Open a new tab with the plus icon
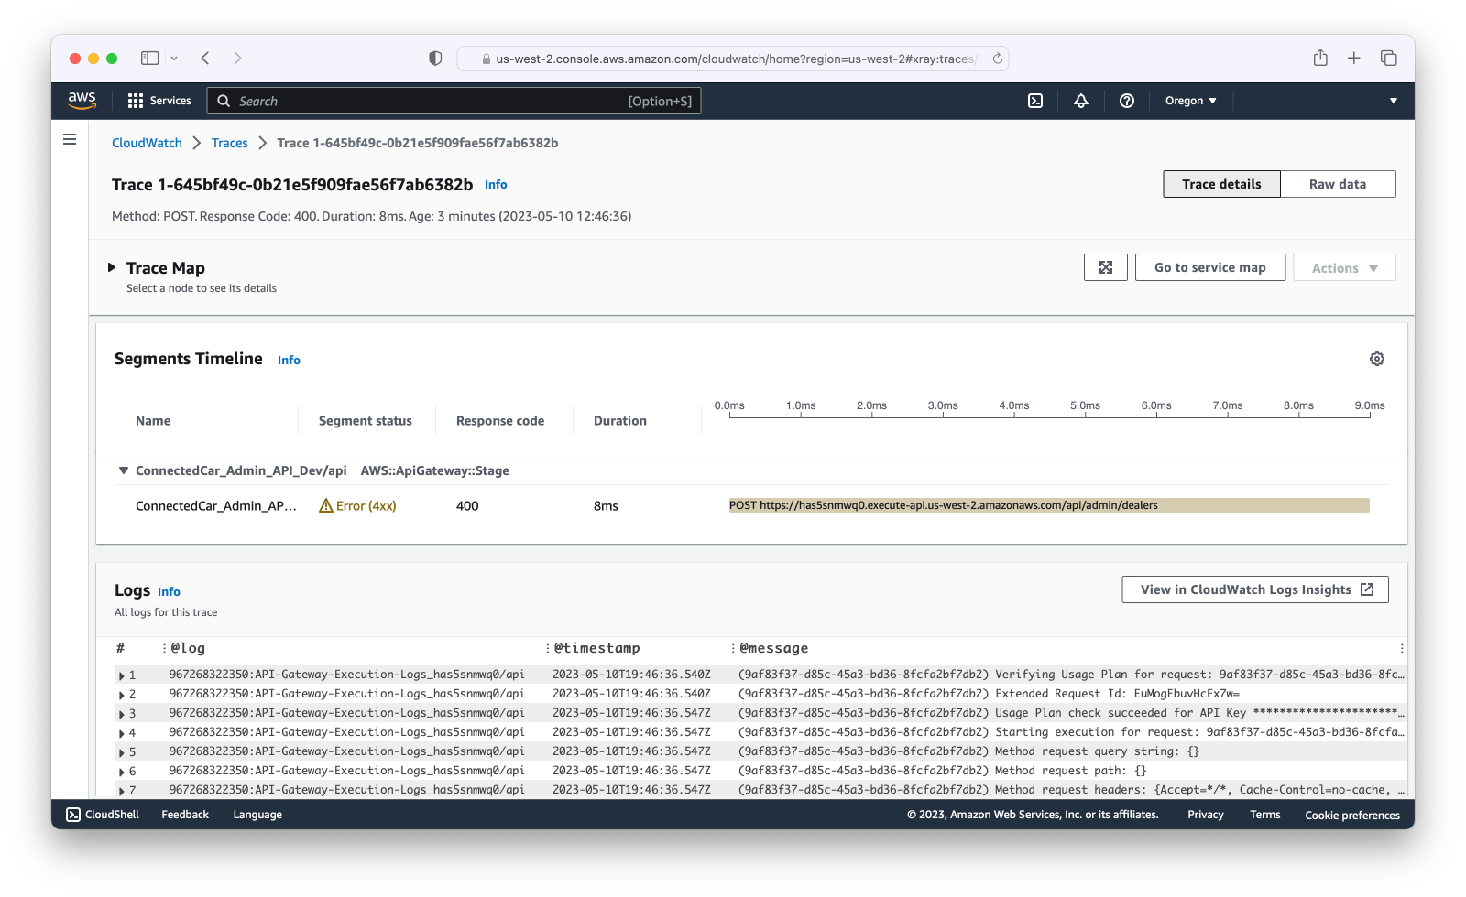 click(x=1354, y=59)
